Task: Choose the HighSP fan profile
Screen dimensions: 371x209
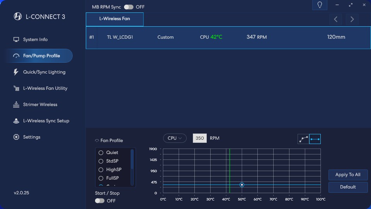Action: coord(101,170)
